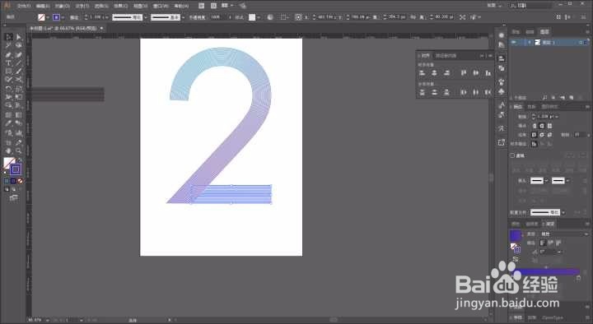Open stroke weight dropdown in Stroke panel

point(557,116)
